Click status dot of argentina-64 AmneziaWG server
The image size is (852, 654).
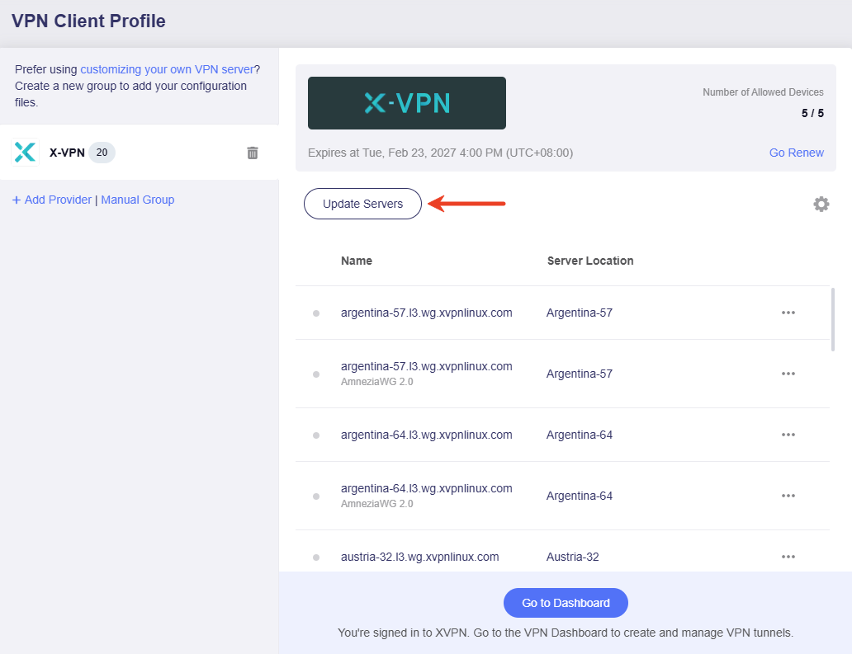[316, 496]
